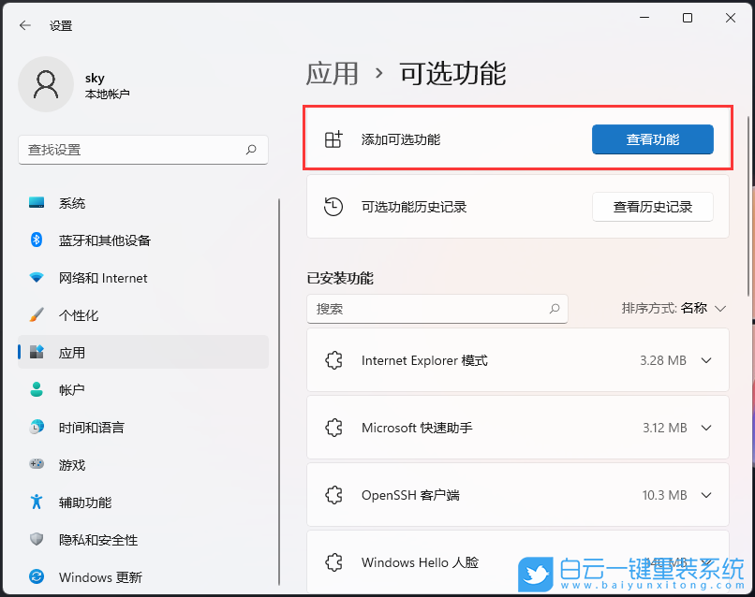Open 蓝牙和其他设备 settings
Screen dimensions: 755x597
[109, 240]
